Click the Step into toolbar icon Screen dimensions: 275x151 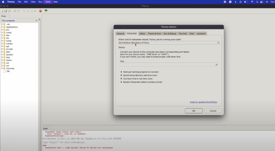tap(28, 11)
